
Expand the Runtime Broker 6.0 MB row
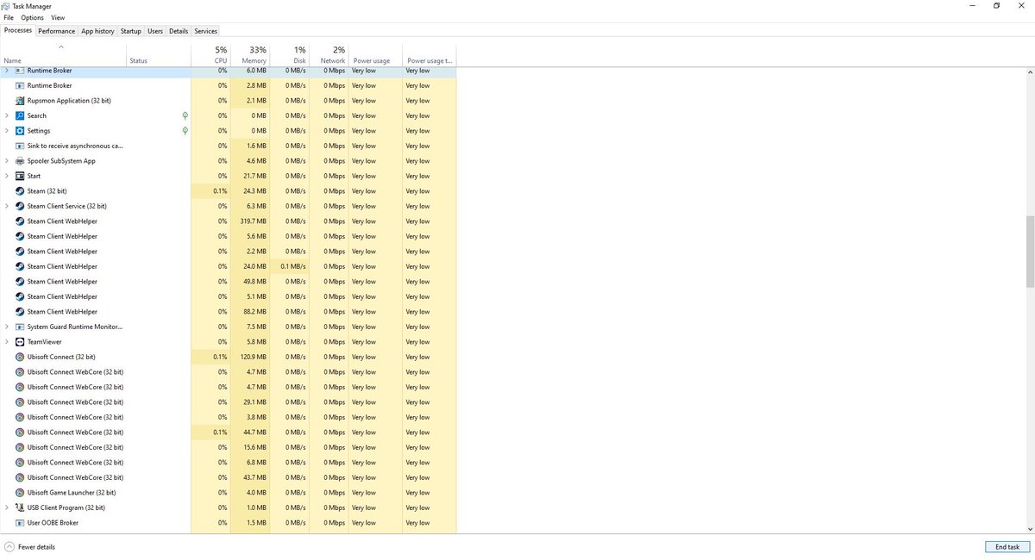pos(7,71)
